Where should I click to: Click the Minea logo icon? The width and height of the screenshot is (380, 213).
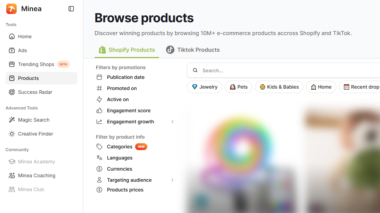[11, 9]
